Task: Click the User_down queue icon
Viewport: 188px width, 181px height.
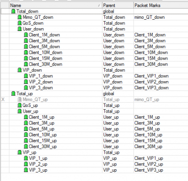Action: click(x=19, y=29)
